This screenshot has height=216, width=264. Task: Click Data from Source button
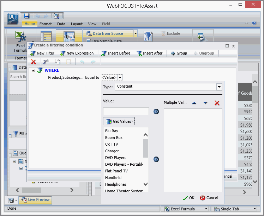click(108, 33)
